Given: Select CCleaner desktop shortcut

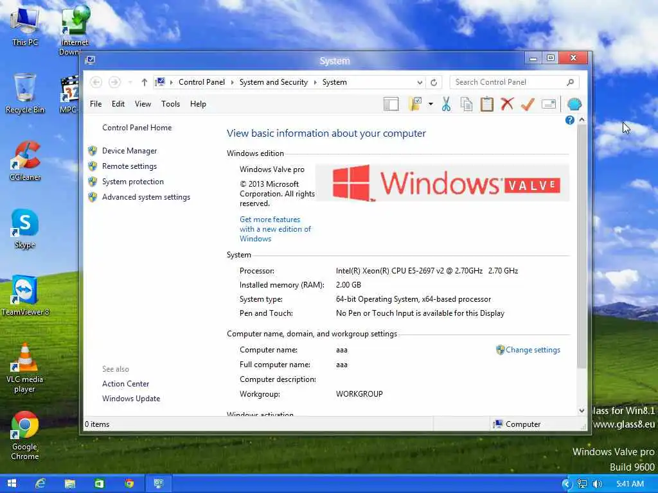Looking at the screenshot, I should (25, 161).
